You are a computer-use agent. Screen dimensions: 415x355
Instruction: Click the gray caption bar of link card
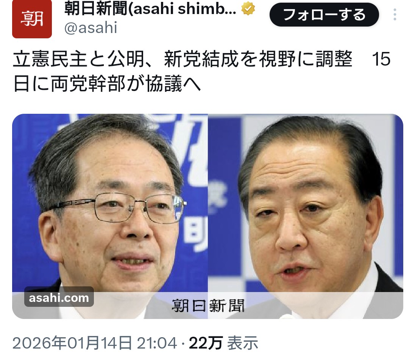(x=208, y=305)
